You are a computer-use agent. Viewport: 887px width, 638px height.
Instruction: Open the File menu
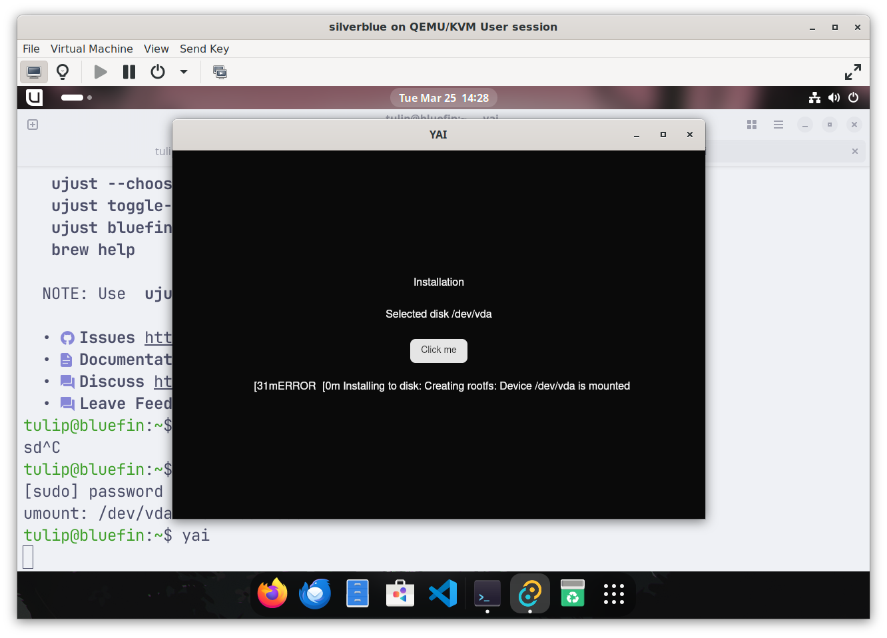(x=31, y=49)
